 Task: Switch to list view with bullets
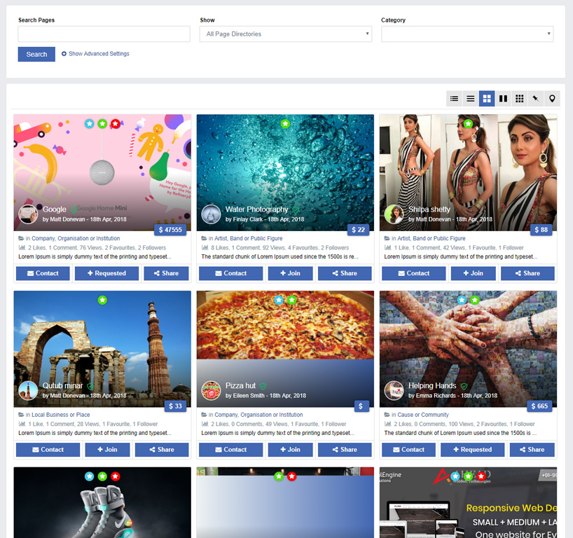pos(455,99)
